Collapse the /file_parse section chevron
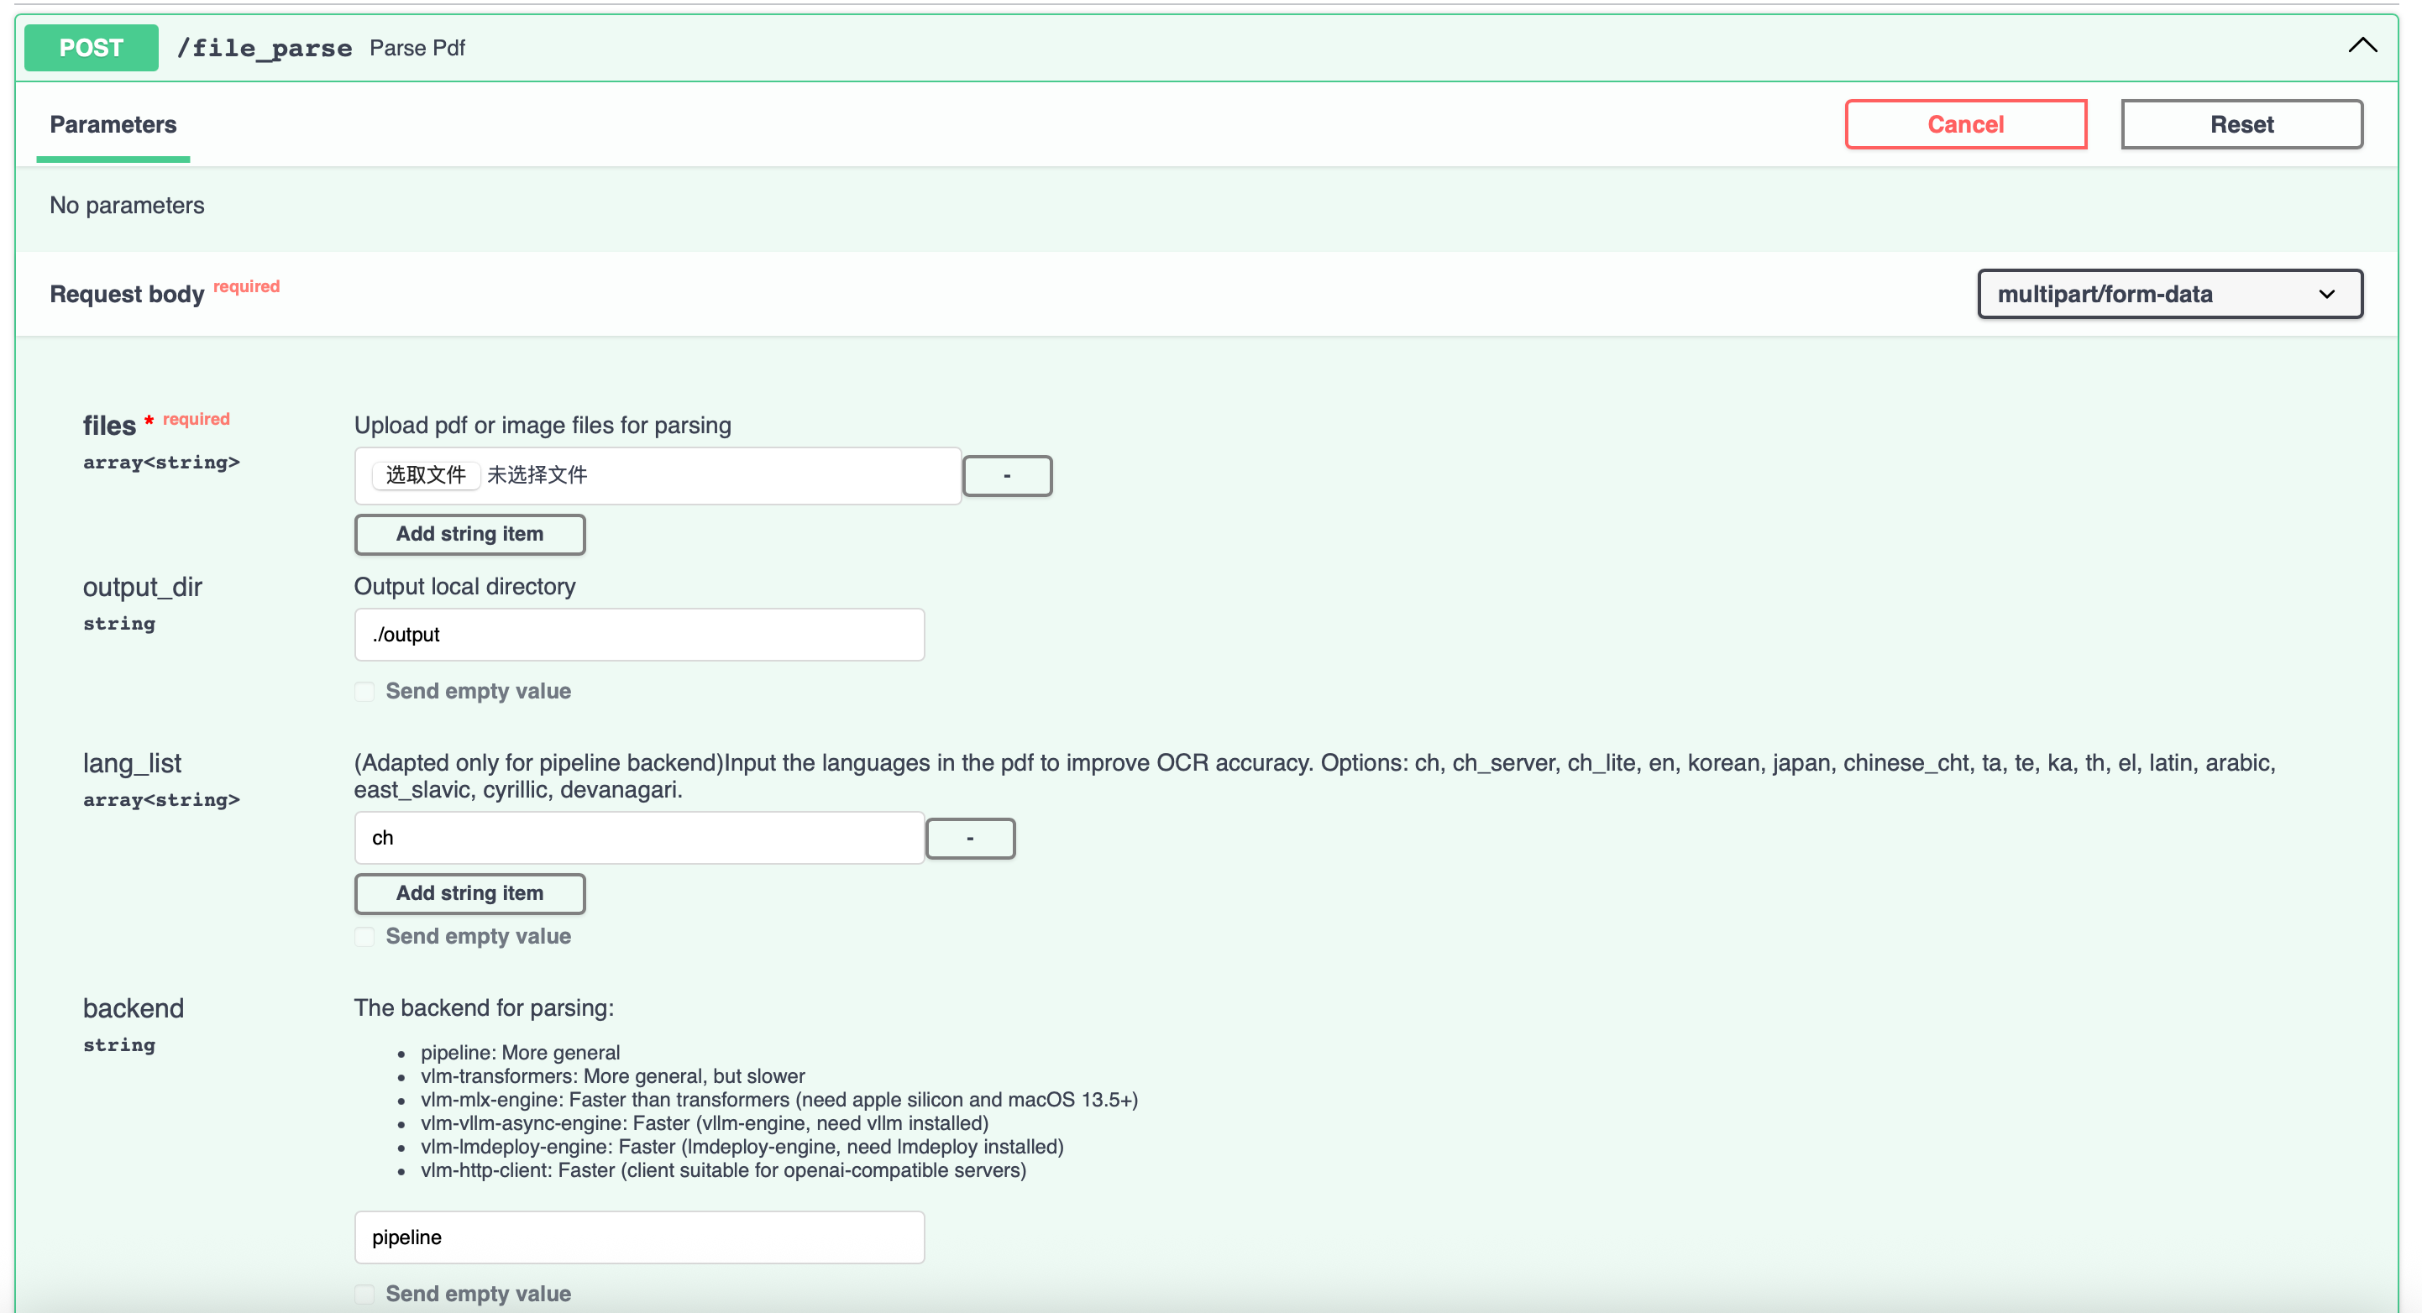The width and height of the screenshot is (2422, 1313). [2362, 46]
